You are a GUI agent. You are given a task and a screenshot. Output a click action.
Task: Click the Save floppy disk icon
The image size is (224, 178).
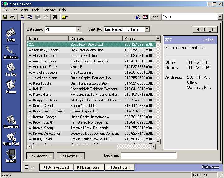coord(5,17)
